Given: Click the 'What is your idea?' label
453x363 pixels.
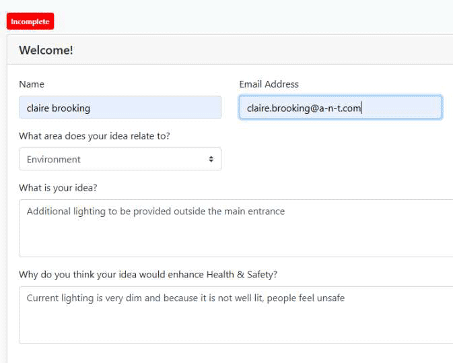Looking at the screenshot, I should (x=58, y=187).
